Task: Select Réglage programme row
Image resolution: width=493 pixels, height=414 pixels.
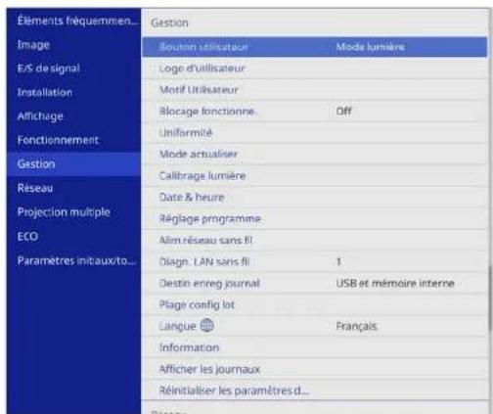Action: [x=315, y=218]
